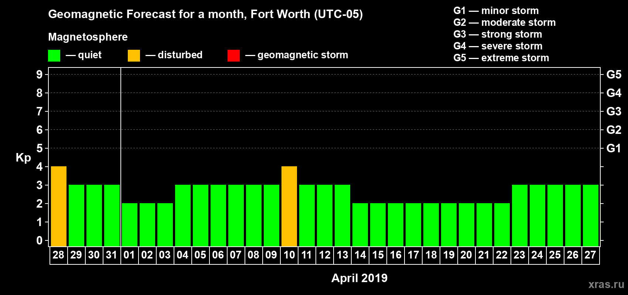Click the green quiet legend swatch
628x295 pixels.
click(x=54, y=56)
